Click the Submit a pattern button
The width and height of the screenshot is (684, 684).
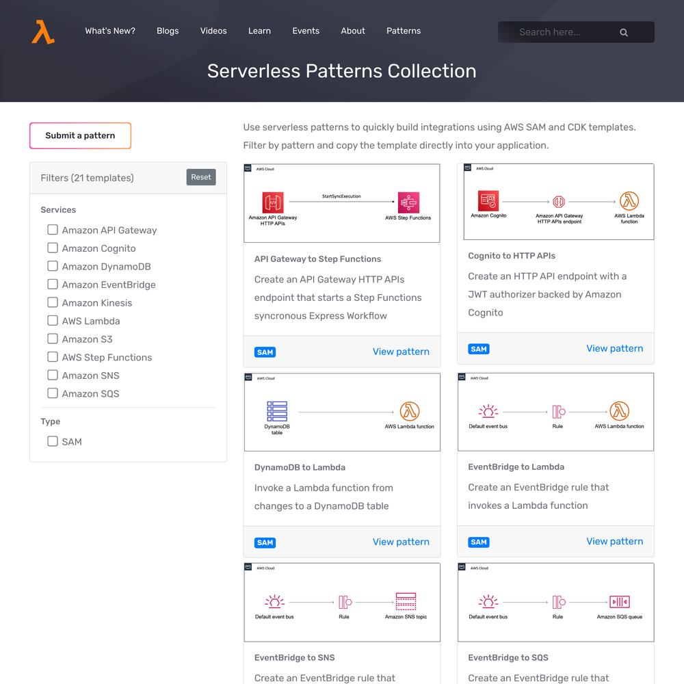(x=80, y=135)
